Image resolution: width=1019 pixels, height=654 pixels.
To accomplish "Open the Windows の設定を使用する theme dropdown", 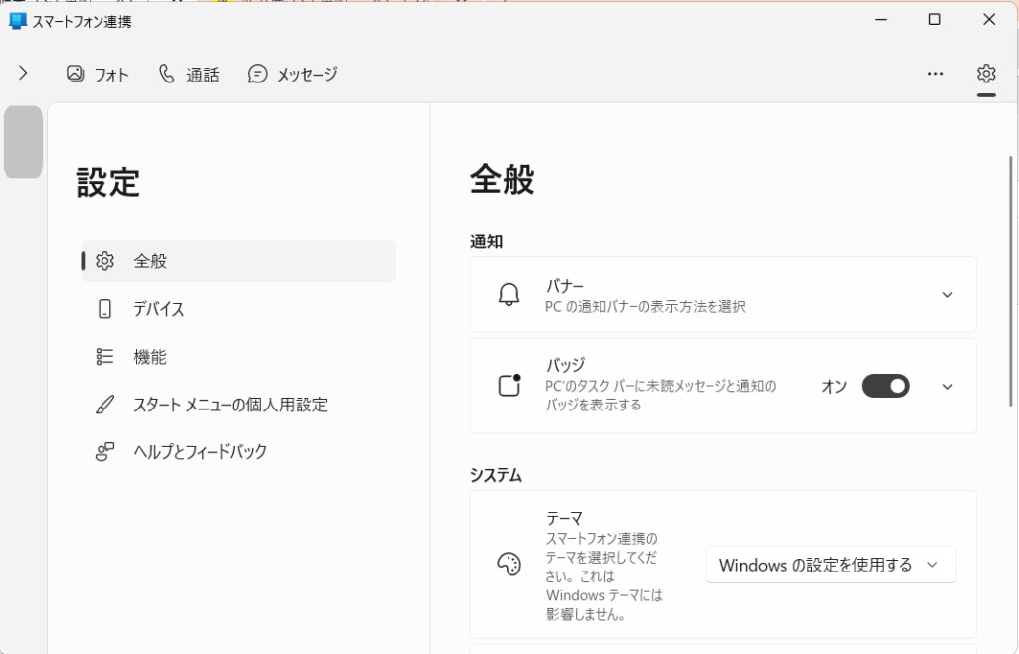I will pos(831,565).
